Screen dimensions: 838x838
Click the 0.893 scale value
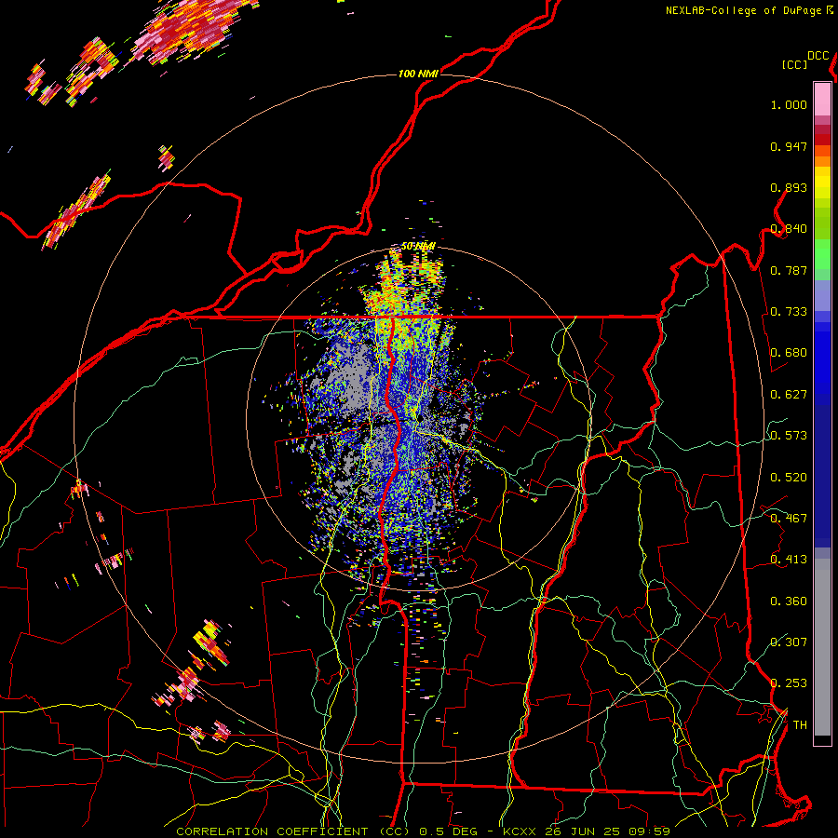point(789,187)
